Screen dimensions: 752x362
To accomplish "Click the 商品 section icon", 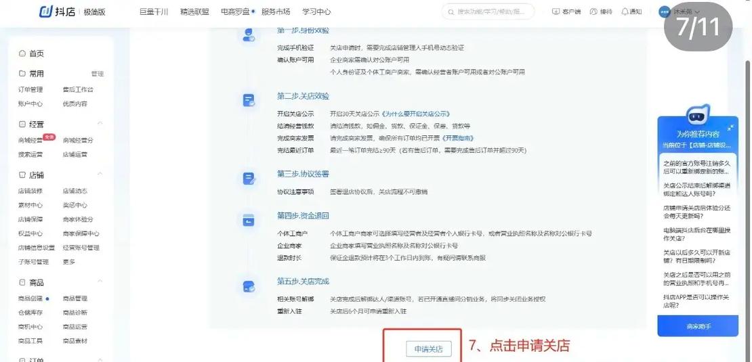I will (x=22, y=283).
